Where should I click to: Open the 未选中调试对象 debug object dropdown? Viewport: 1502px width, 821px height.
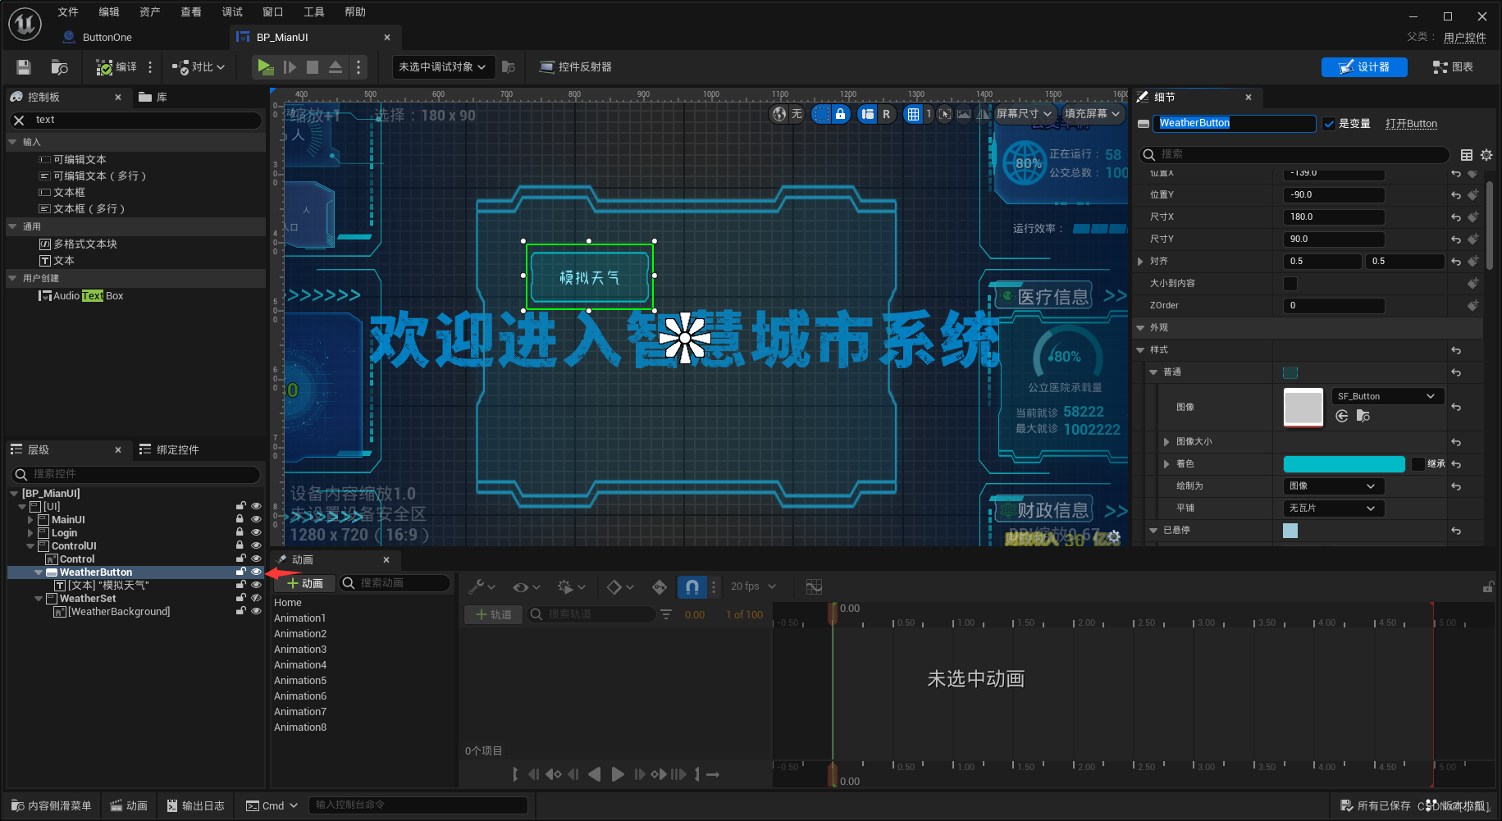[x=443, y=67]
